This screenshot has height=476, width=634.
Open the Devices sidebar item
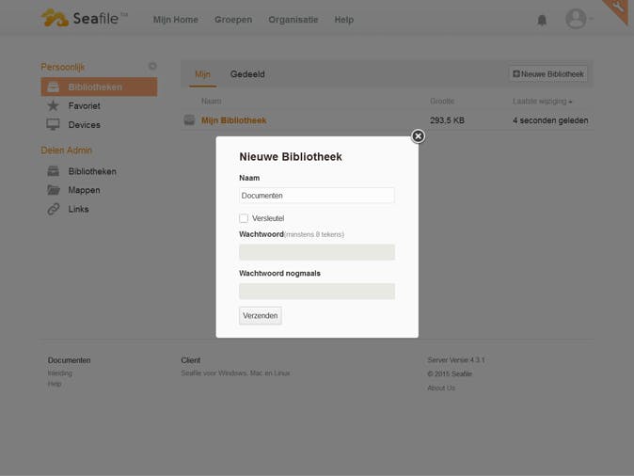coord(84,125)
